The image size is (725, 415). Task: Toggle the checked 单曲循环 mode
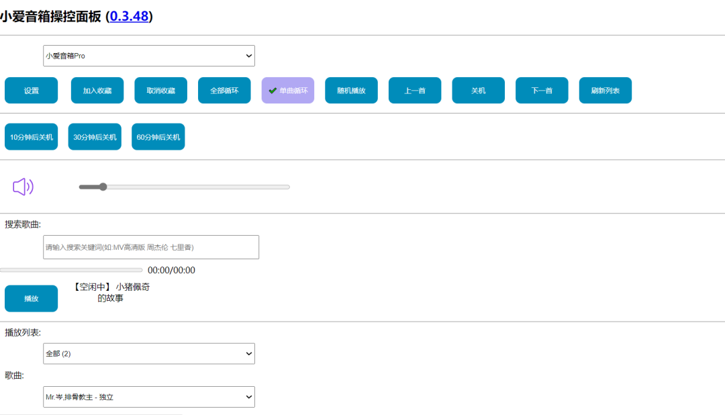click(288, 90)
